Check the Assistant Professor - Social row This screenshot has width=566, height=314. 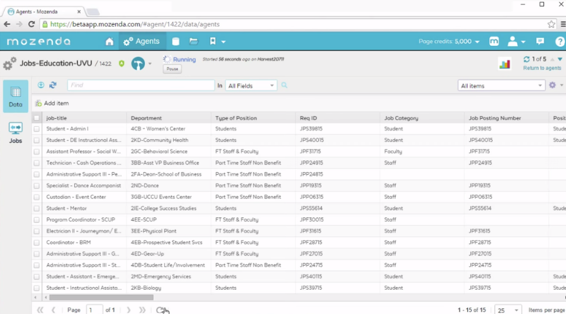tap(36, 152)
